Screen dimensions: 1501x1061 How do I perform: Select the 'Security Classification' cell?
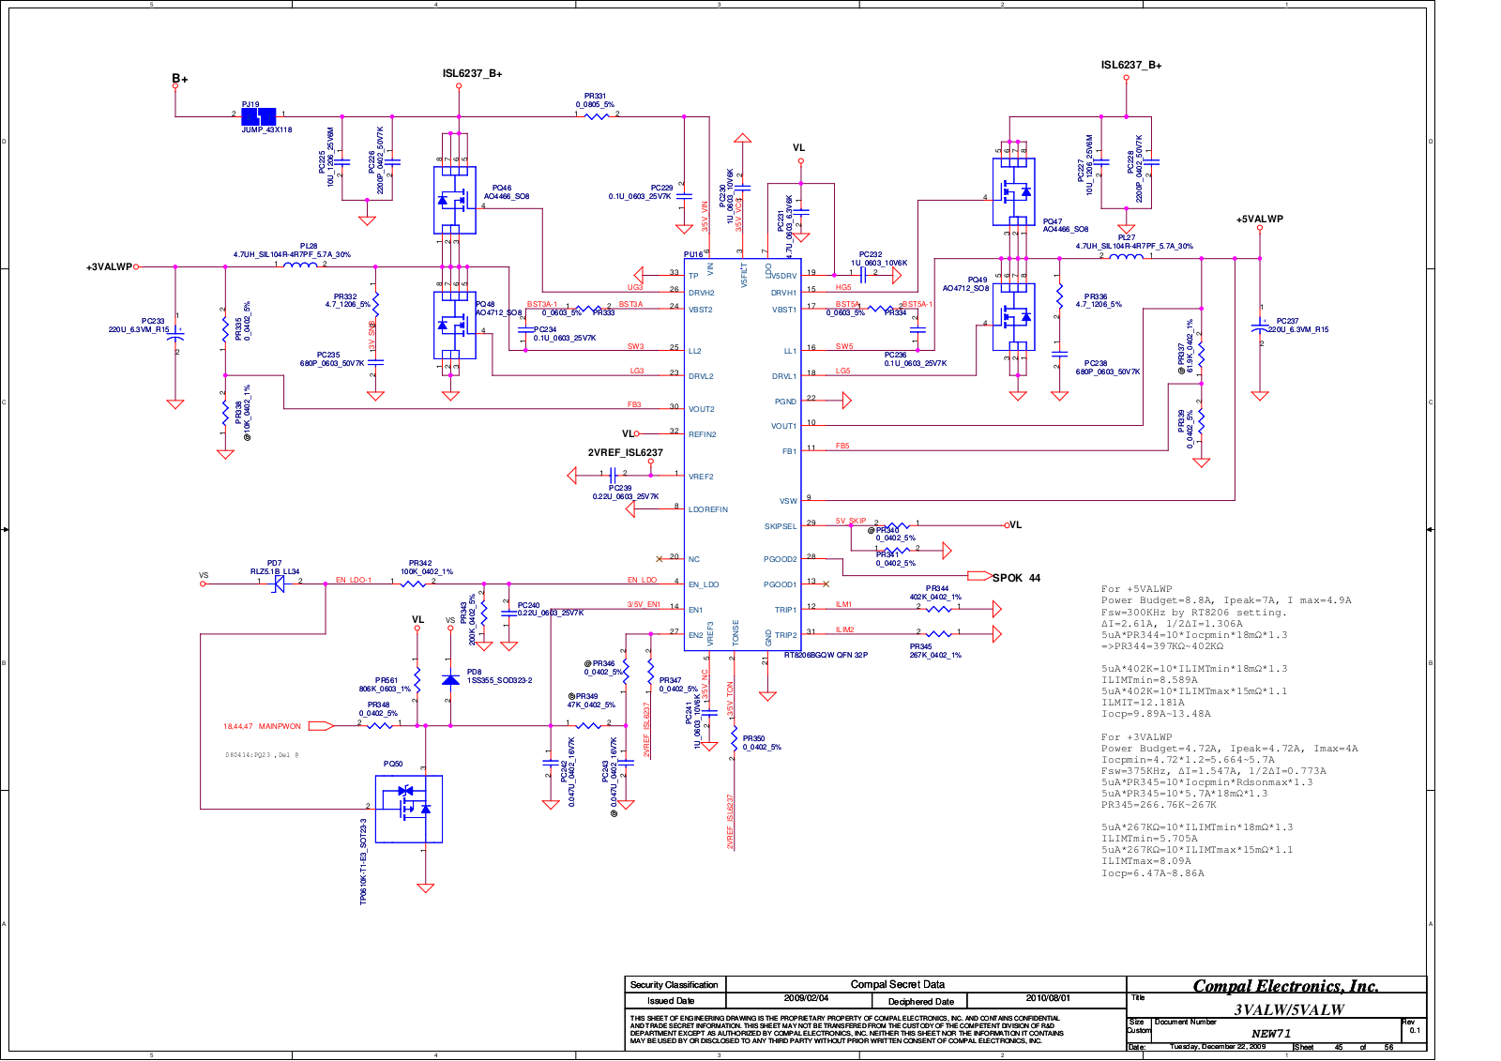click(675, 985)
